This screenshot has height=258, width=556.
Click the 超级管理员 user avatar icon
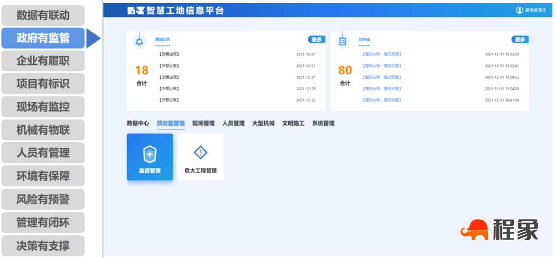519,10
